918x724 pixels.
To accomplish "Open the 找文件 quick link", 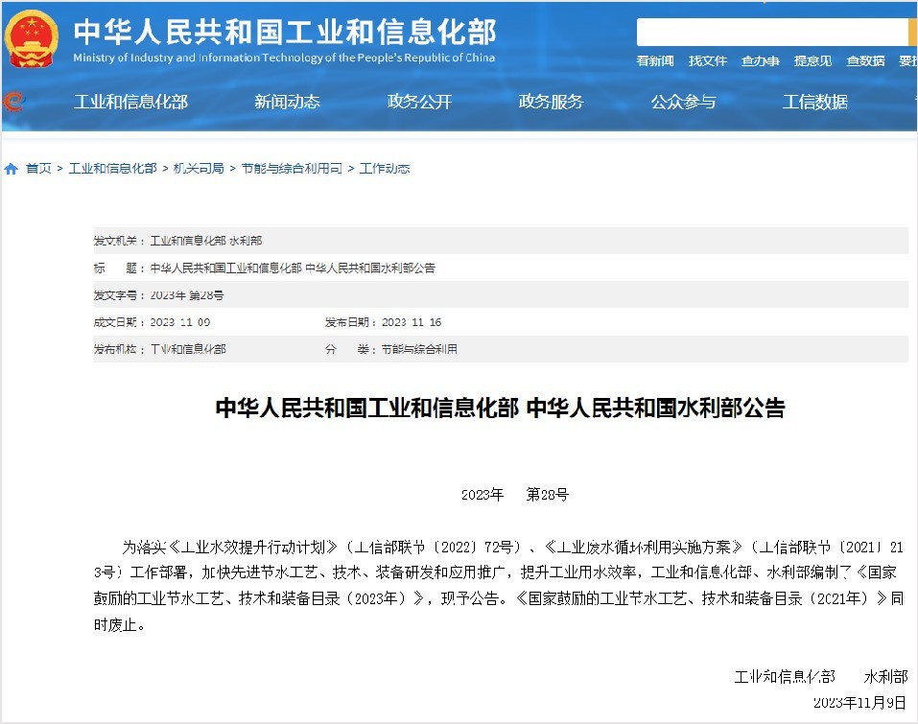I will click(x=707, y=60).
